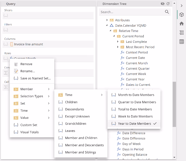Click the Dimension Tree vertical scrollbar
The height and width of the screenshot is (161, 186).
174,104
